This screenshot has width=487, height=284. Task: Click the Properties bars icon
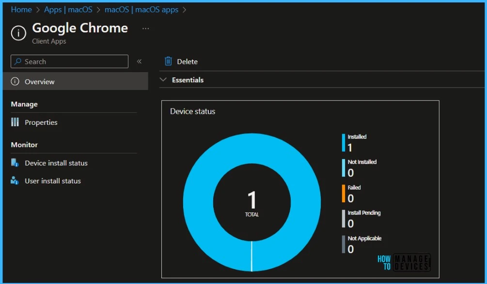pos(15,122)
